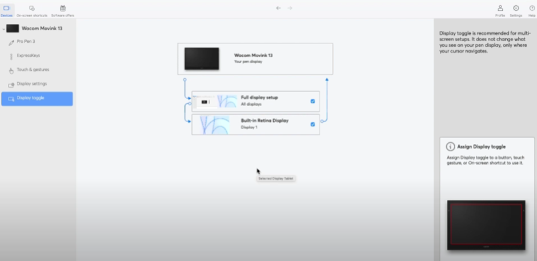This screenshot has height=261, width=537.
Task: Click the Wacom Movink 13 sidebar thumbnail
Action: coord(13,29)
